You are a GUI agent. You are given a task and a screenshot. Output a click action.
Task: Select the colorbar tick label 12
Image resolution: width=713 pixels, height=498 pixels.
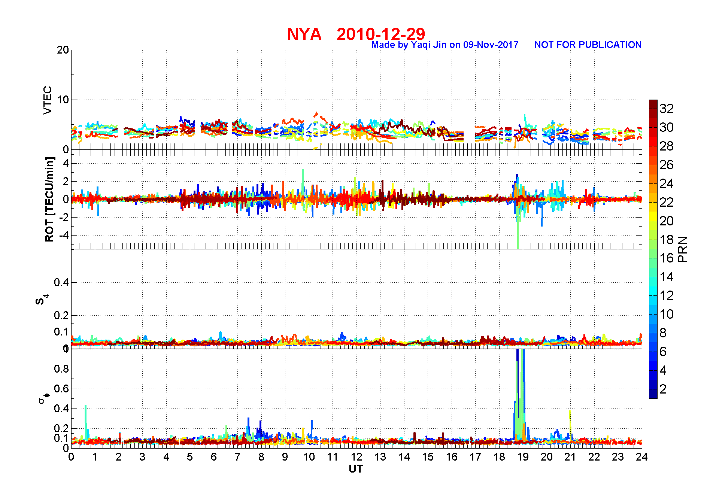[667, 295]
